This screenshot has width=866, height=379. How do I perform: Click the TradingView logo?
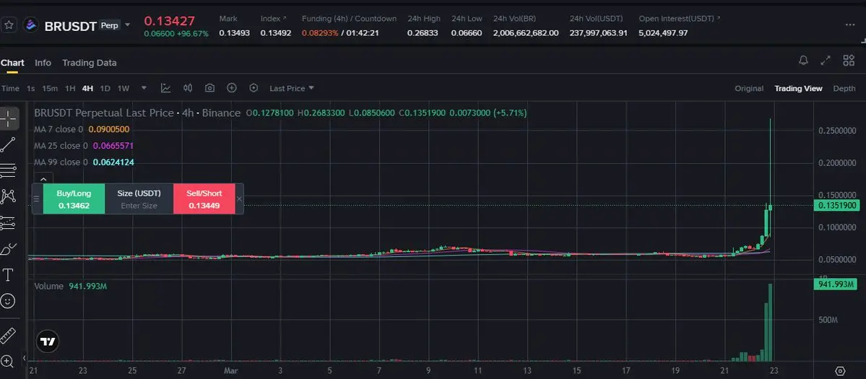tap(48, 342)
